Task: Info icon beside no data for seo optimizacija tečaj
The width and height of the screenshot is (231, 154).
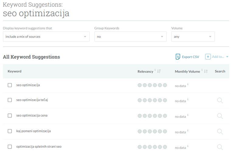Action: (x=188, y=100)
